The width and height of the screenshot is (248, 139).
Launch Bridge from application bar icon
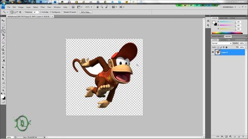coord(73,7)
